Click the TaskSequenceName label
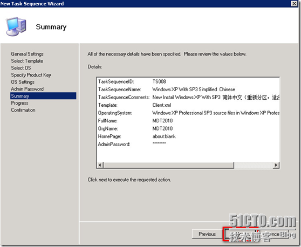This screenshot has height=247, width=301. 119,90
